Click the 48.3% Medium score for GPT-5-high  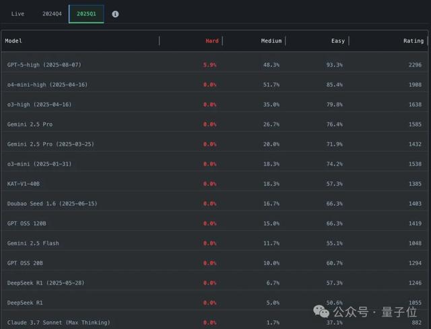point(271,65)
